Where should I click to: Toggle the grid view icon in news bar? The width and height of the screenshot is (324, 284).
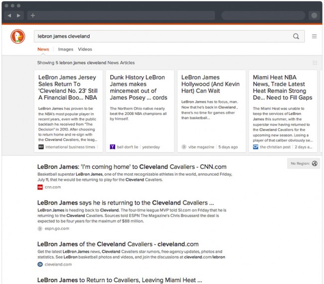(x=315, y=63)
